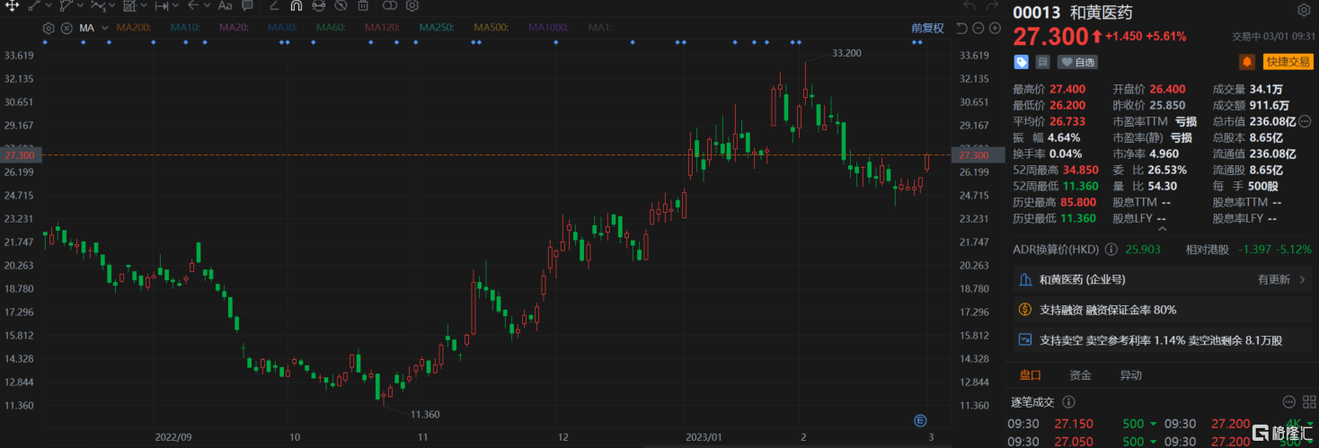1319x448 pixels.
Task: Switch to 盘口 tab
Action: tap(1030, 375)
